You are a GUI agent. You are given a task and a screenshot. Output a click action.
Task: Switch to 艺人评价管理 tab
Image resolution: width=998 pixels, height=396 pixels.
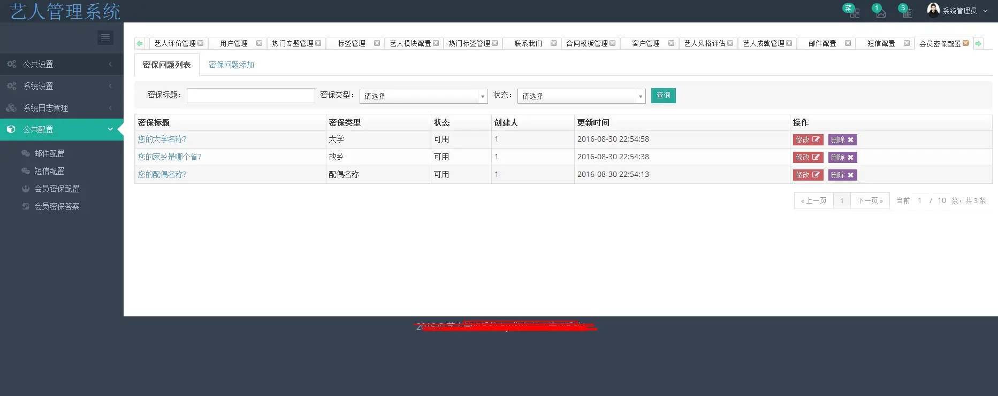[x=175, y=43]
